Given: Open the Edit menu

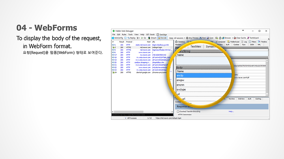Looking at the screenshot, I should (x=118, y=35).
